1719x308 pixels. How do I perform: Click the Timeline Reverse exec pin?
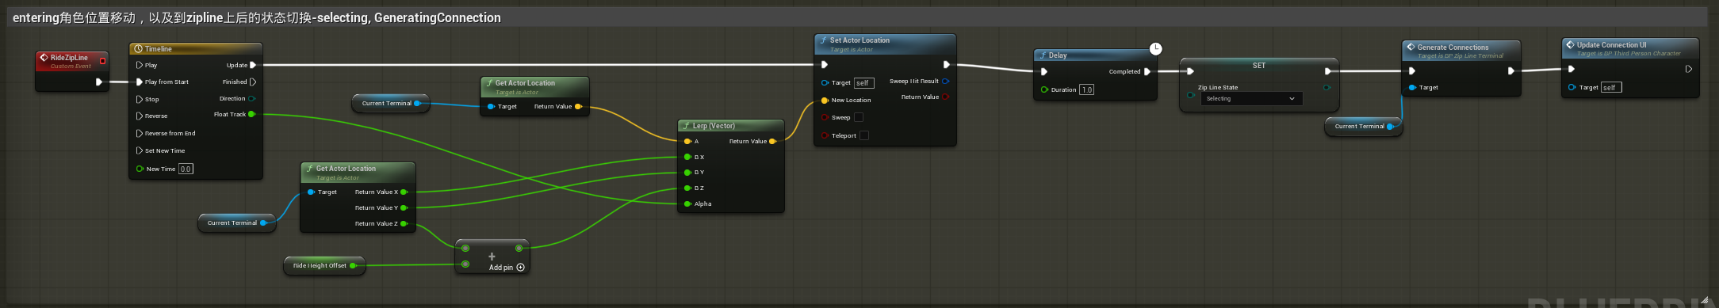click(x=140, y=116)
